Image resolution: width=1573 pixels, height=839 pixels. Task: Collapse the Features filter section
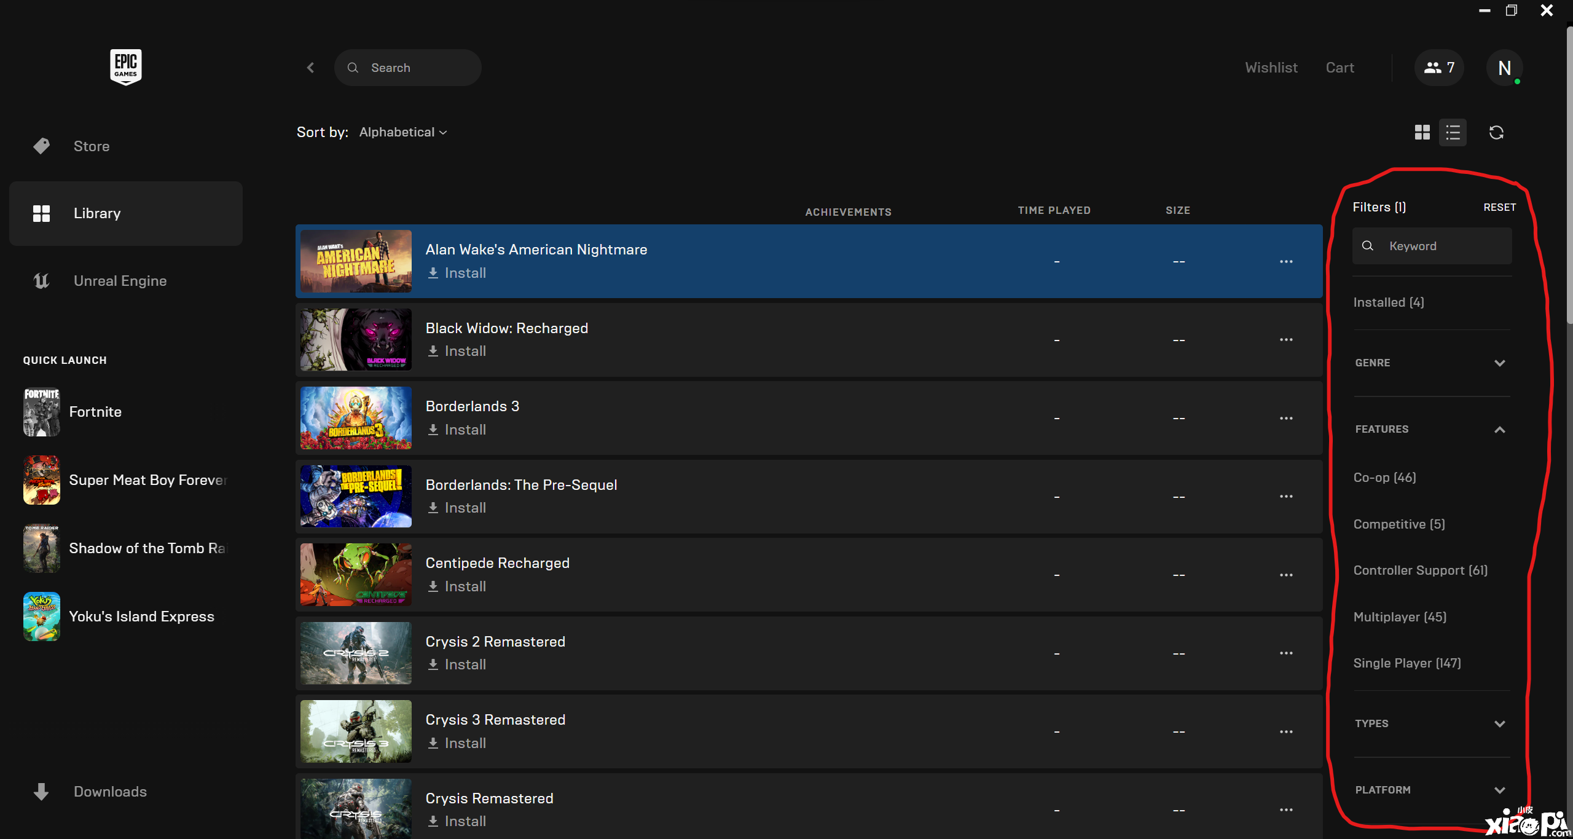pyautogui.click(x=1432, y=430)
